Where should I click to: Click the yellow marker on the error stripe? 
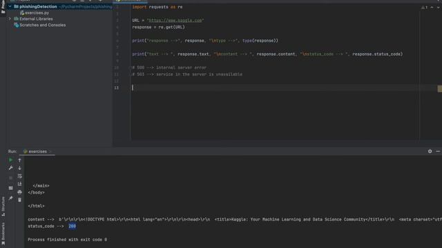[x=439, y=89]
